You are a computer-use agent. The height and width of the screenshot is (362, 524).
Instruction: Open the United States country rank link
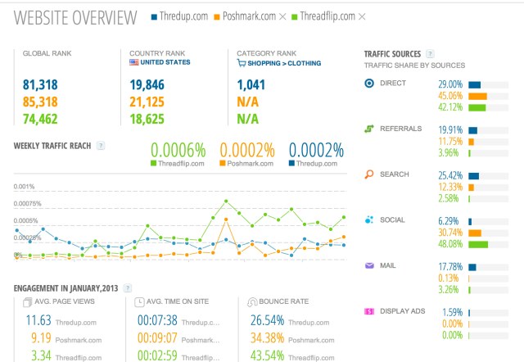(x=165, y=62)
